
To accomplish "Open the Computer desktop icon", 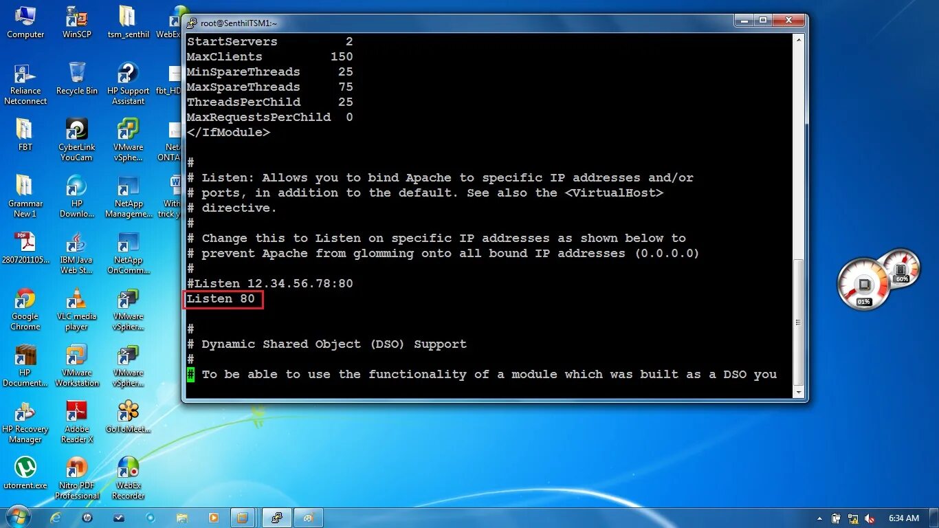I will click(x=25, y=22).
